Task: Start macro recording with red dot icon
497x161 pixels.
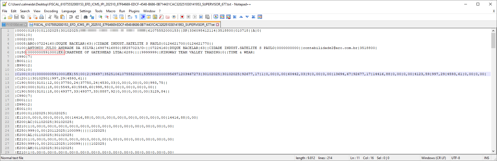Action: click(x=182, y=17)
